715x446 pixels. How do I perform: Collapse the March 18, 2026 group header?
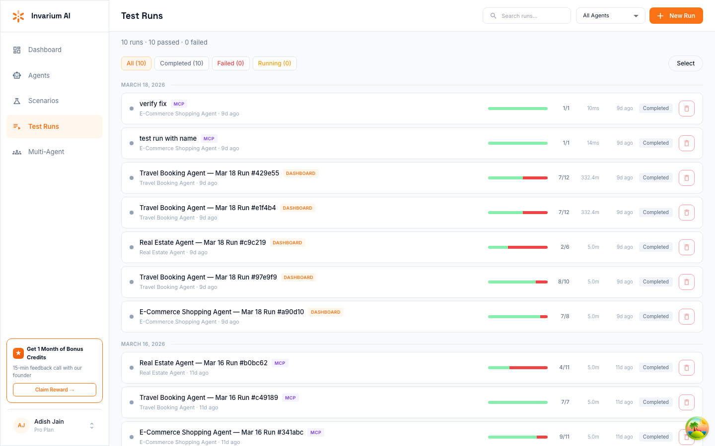point(143,85)
